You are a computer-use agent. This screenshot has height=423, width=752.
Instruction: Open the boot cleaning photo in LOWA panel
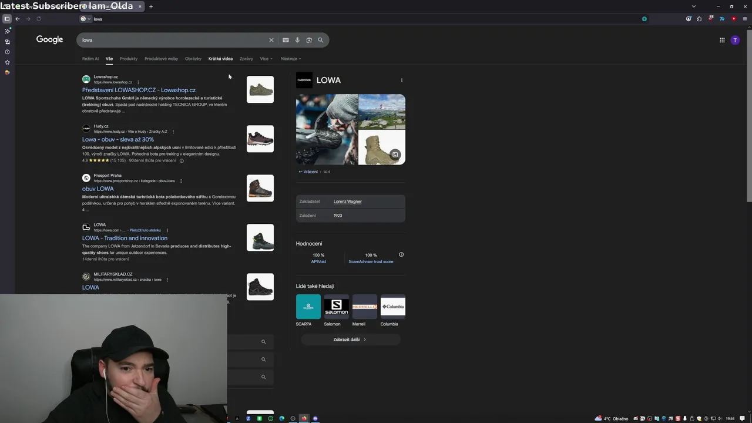click(327, 129)
